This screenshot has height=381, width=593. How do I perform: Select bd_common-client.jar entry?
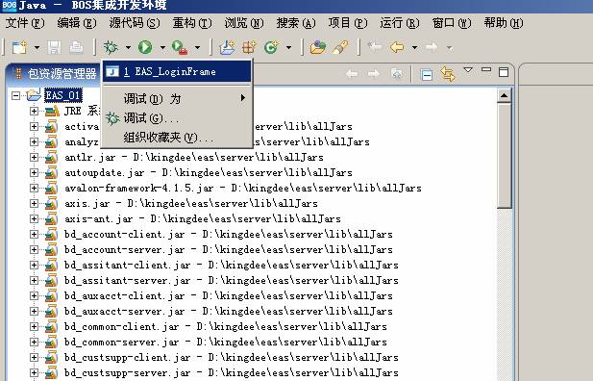[226, 326]
